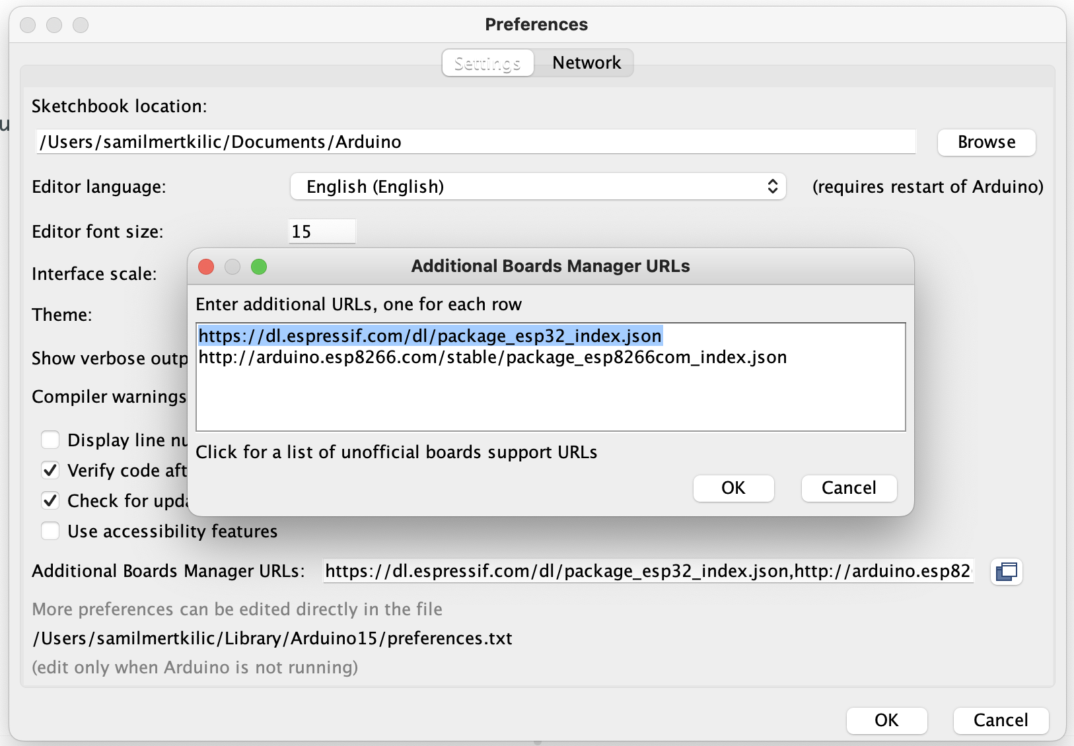Screen dimensions: 1074x746
Task: Toggle Display line numbers checkbox
Action: click(x=50, y=440)
